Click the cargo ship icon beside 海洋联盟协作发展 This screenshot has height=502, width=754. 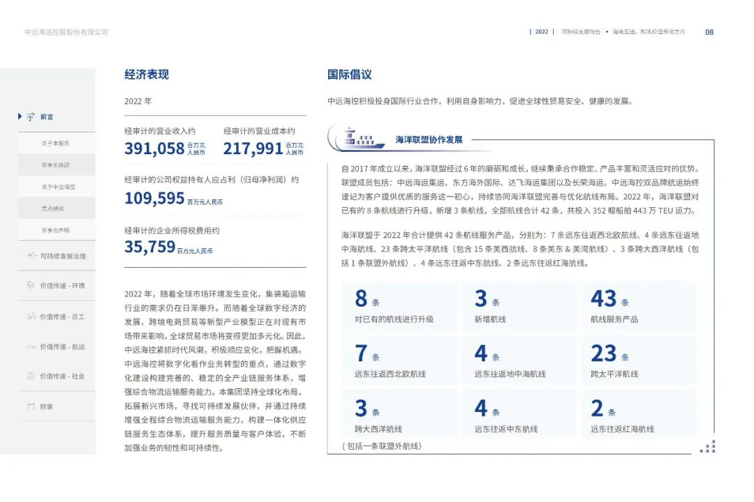click(363, 138)
